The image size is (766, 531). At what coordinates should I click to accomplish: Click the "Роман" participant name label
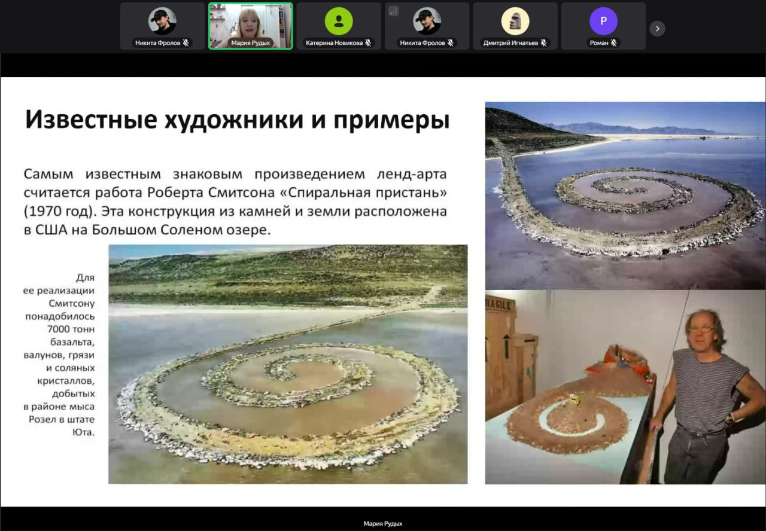point(599,43)
